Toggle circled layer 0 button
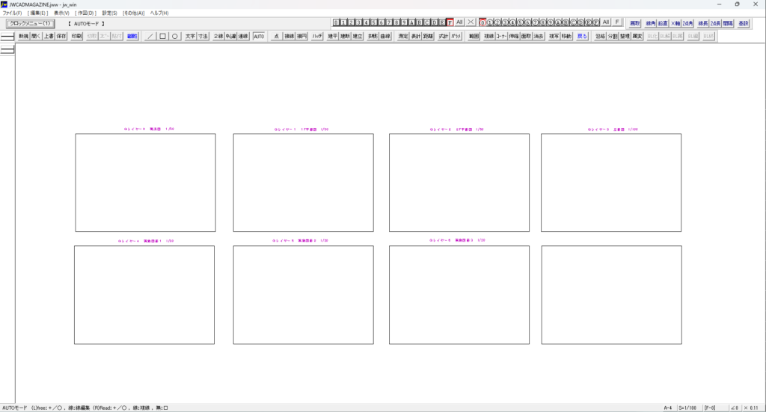Image resolution: width=766 pixels, height=412 pixels. coord(482,22)
